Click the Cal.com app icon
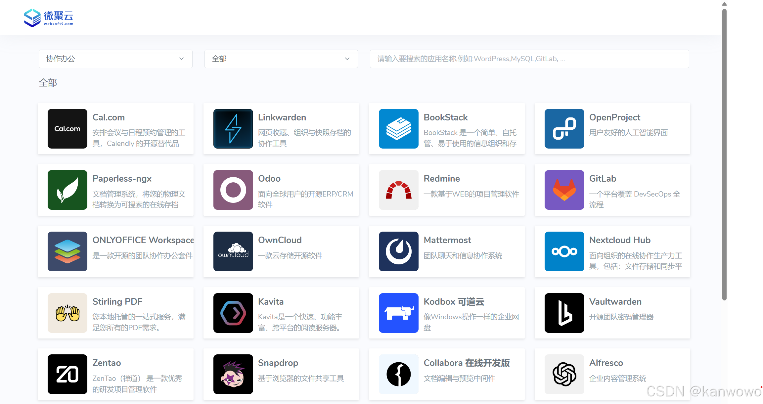This screenshot has width=763, height=404. [x=67, y=129]
